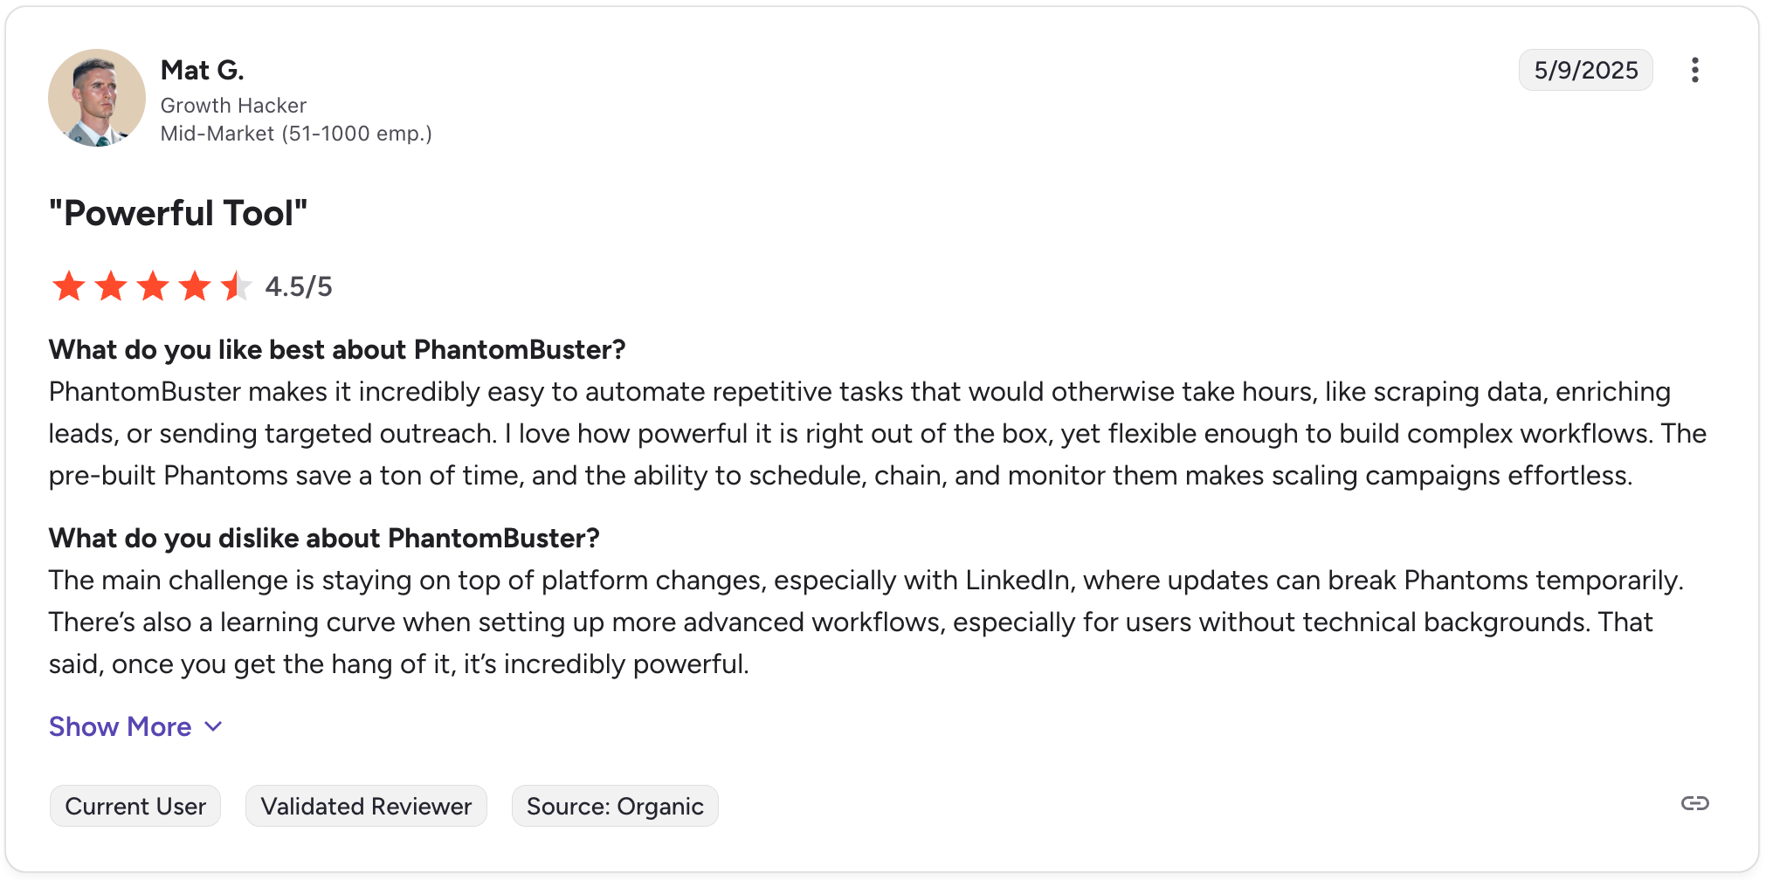Image resolution: width=1766 pixels, height=880 pixels.
Task: Click the first red star
Action: point(69,285)
